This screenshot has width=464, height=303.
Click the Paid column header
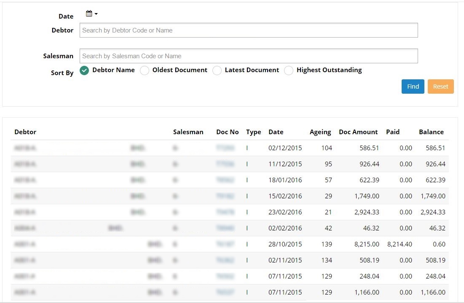click(393, 132)
